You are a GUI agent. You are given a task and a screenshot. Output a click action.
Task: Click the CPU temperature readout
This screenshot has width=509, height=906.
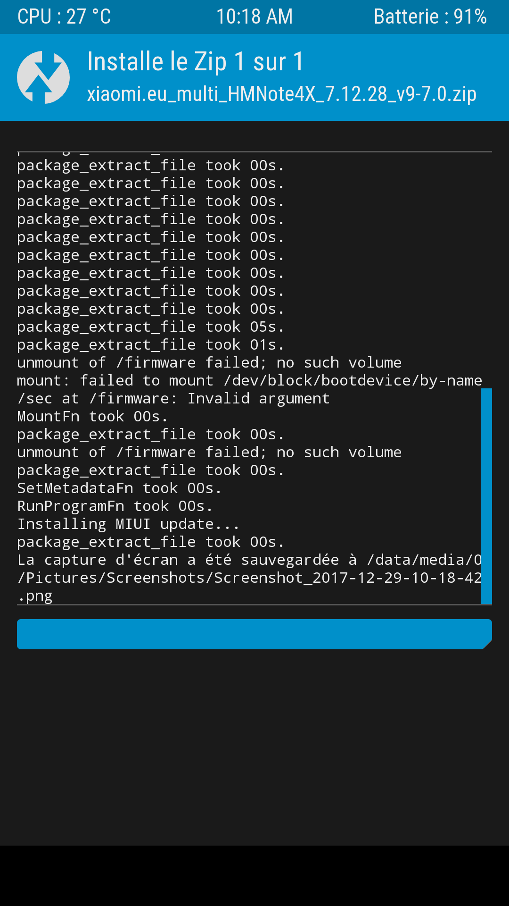(x=64, y=17)
